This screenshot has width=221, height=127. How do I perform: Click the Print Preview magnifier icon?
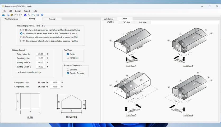[34, 15]
